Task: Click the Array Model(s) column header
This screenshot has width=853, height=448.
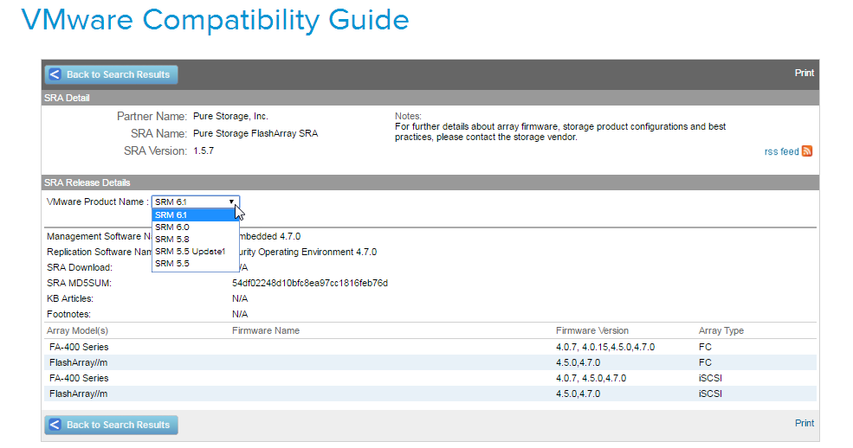Action: [77, 330]
